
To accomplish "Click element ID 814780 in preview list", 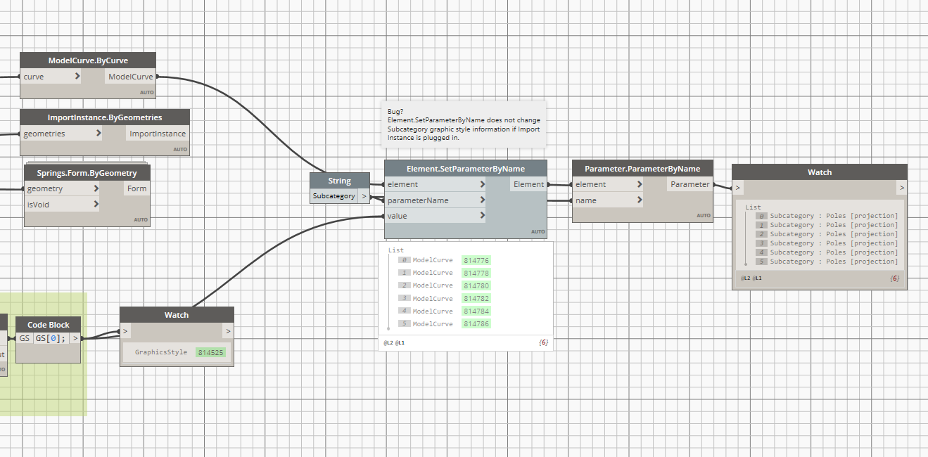I will [476, 285].
